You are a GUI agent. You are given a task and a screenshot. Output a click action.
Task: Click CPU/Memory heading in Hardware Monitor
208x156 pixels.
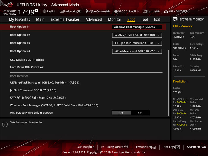click(183, 26)
